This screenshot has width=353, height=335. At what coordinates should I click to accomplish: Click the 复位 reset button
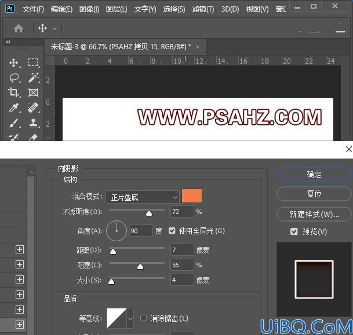(x=314, y=194)
